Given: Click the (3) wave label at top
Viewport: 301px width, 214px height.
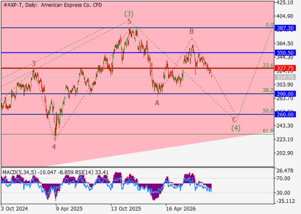Looking at the screenshot, I should coord(129,14).
